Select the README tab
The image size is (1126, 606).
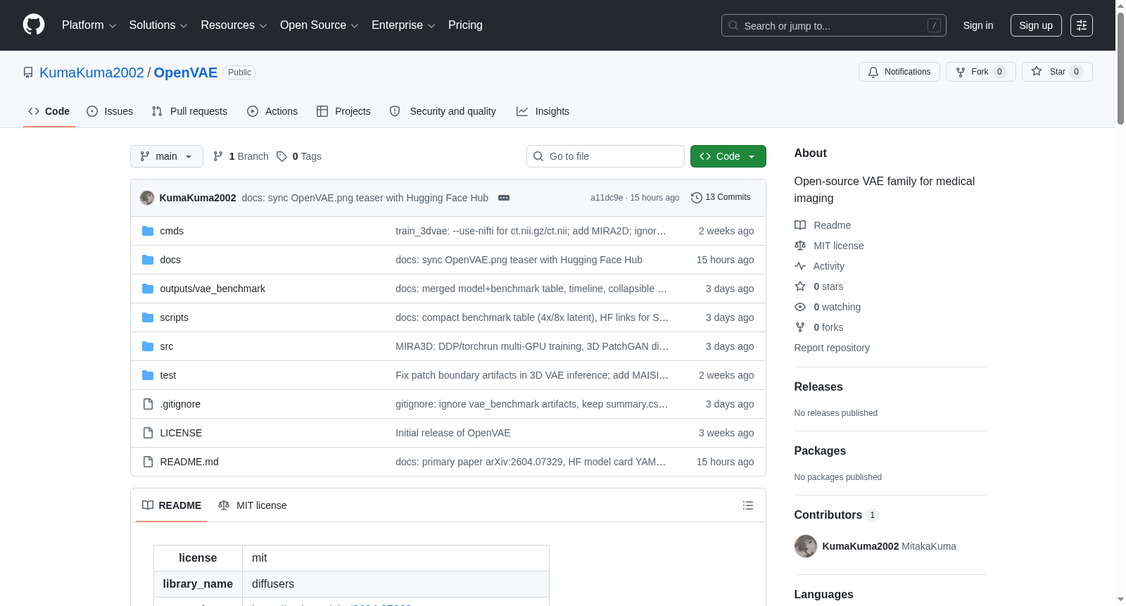[172, 505]
